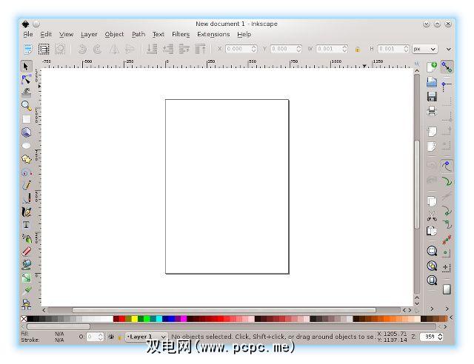This screenshot has height=364, width=474.
Task: Click the opacity O field
Action: tap(95, 337)
